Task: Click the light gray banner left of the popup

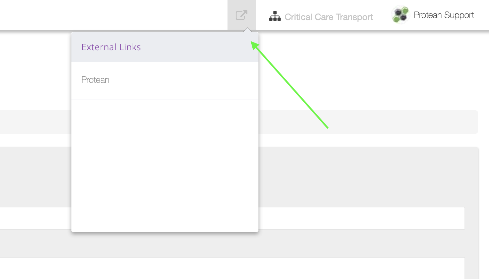Action: tap(36, 122)
